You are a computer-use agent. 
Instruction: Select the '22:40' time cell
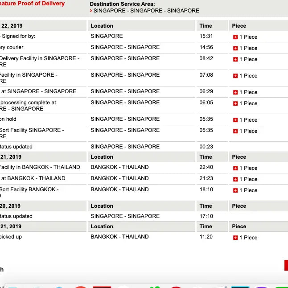[206, 167]
